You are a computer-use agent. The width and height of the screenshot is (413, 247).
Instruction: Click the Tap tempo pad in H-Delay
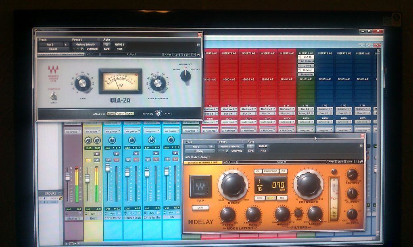(200, 186)
